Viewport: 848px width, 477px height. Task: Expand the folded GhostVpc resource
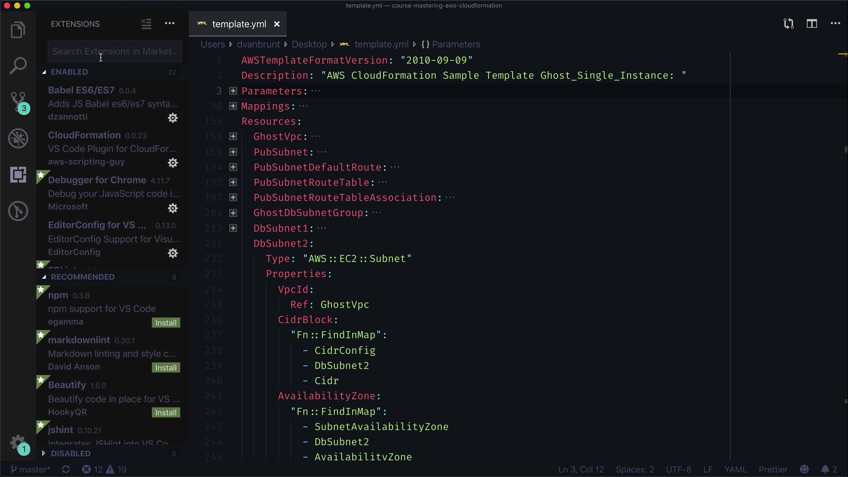tap(233, 136)
